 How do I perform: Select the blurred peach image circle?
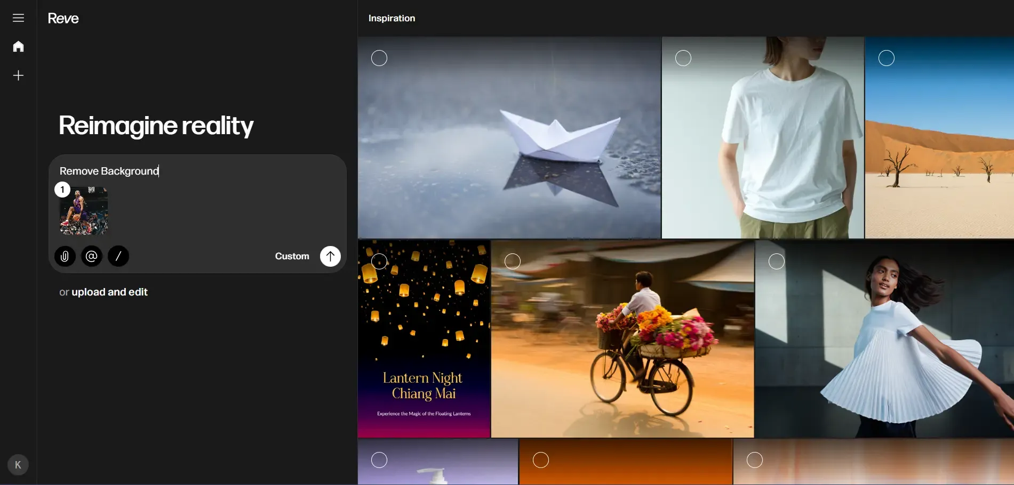click(x=755, y=460)
